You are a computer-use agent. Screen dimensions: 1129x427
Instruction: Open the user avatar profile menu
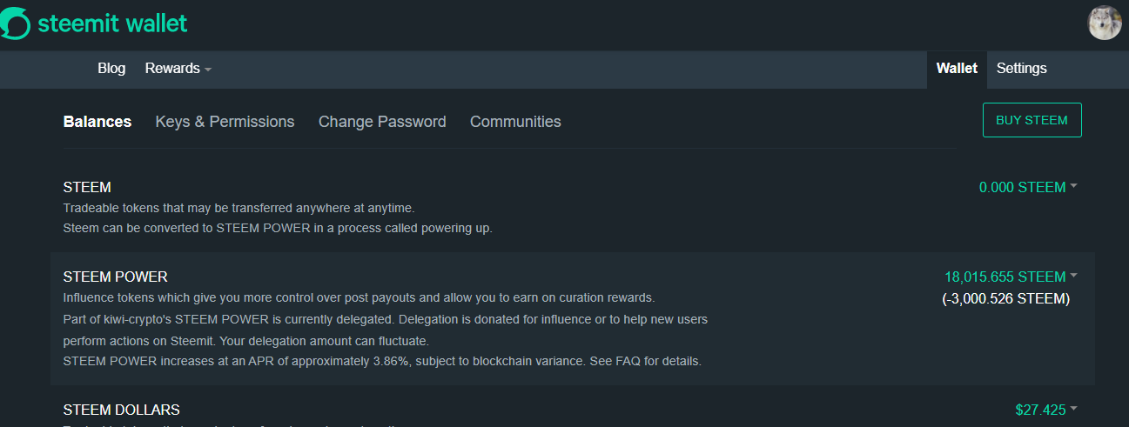point(1105,23)
